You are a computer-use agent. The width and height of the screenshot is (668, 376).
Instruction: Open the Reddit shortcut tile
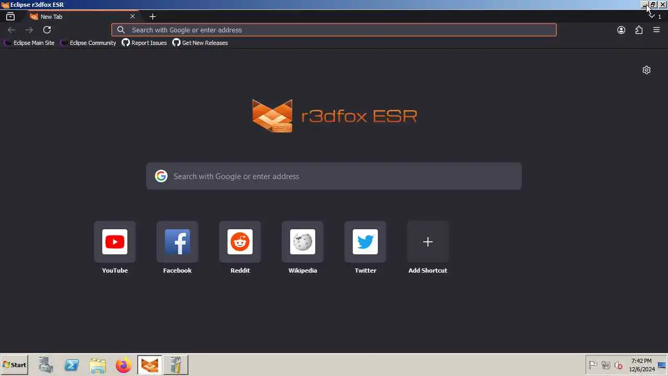pyautogui.click(x=240, y=242)
